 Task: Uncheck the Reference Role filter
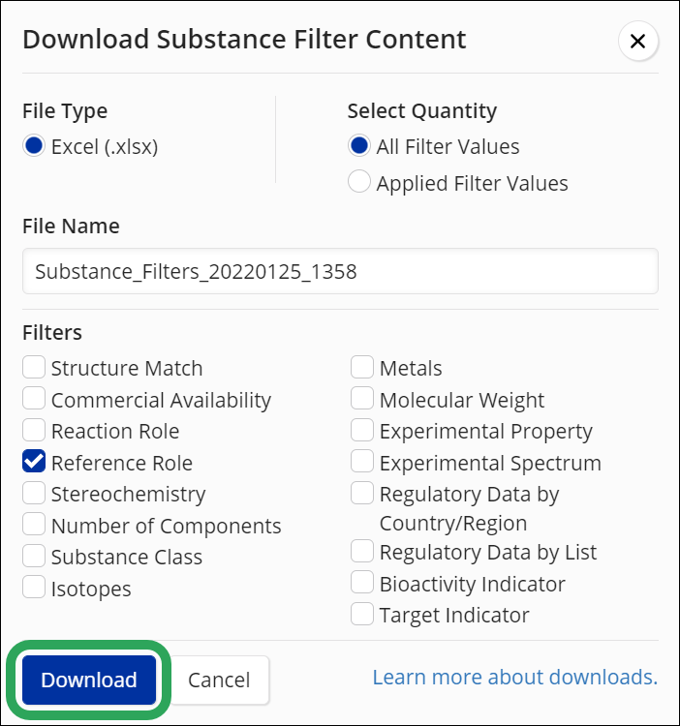tap(34, 462)
